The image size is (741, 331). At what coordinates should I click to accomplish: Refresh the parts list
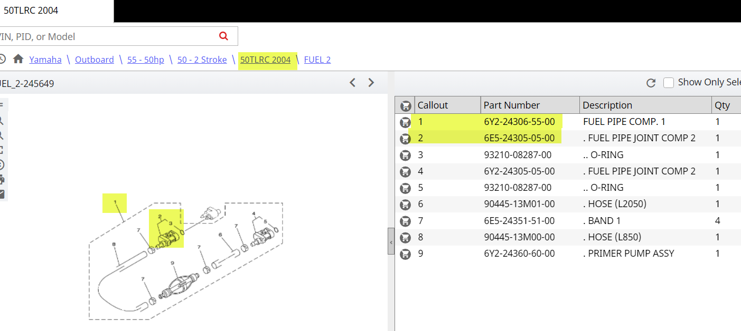651,83
